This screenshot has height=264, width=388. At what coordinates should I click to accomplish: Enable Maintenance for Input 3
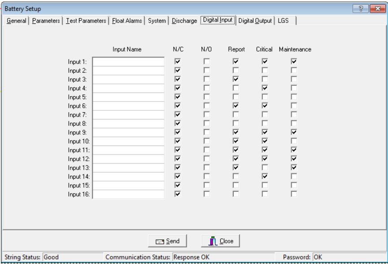294,79
